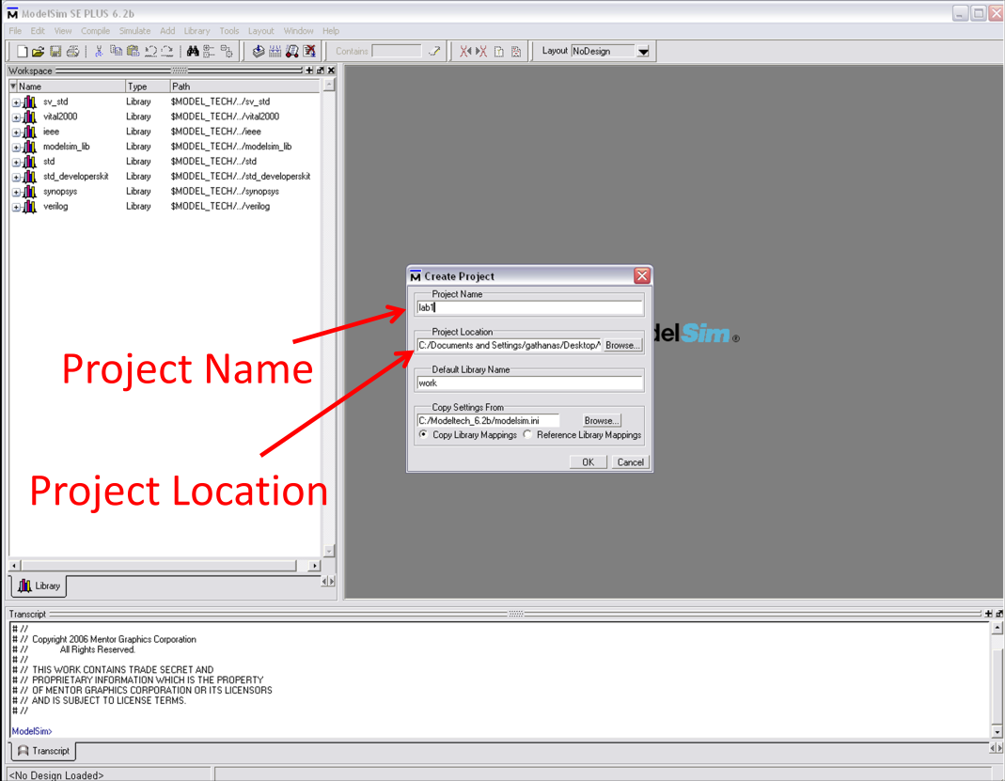Image resolution: width=1005 pixels, height=781 pixels.
Task: Click the Project Location path field
Action: 509,345
